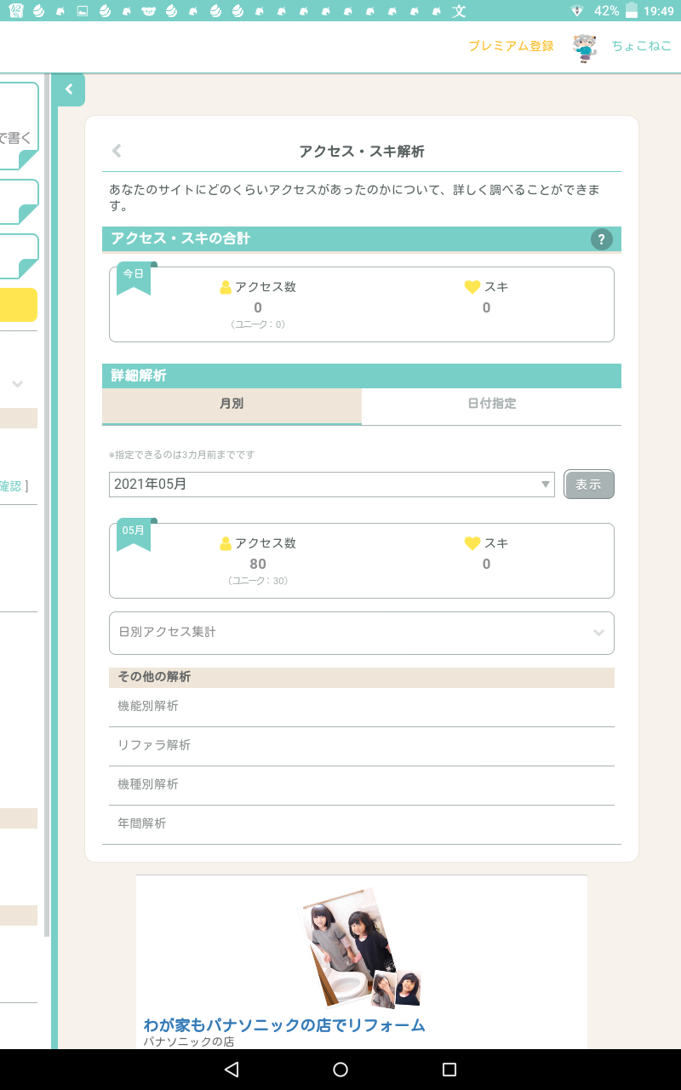Tap the yellow heart next to monthly スキ

472,543
